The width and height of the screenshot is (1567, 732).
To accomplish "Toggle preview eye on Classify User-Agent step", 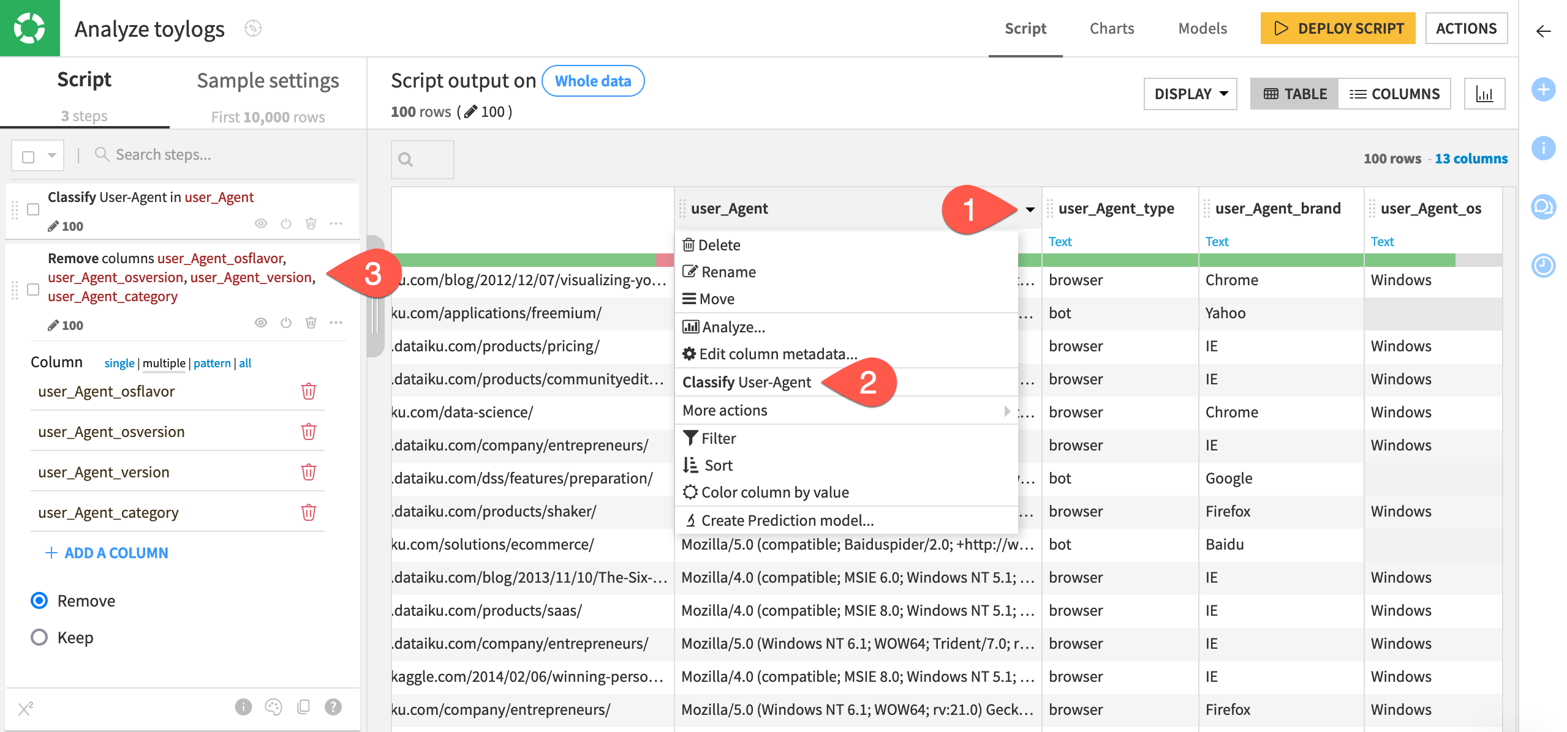I will (x=261, y=223).
